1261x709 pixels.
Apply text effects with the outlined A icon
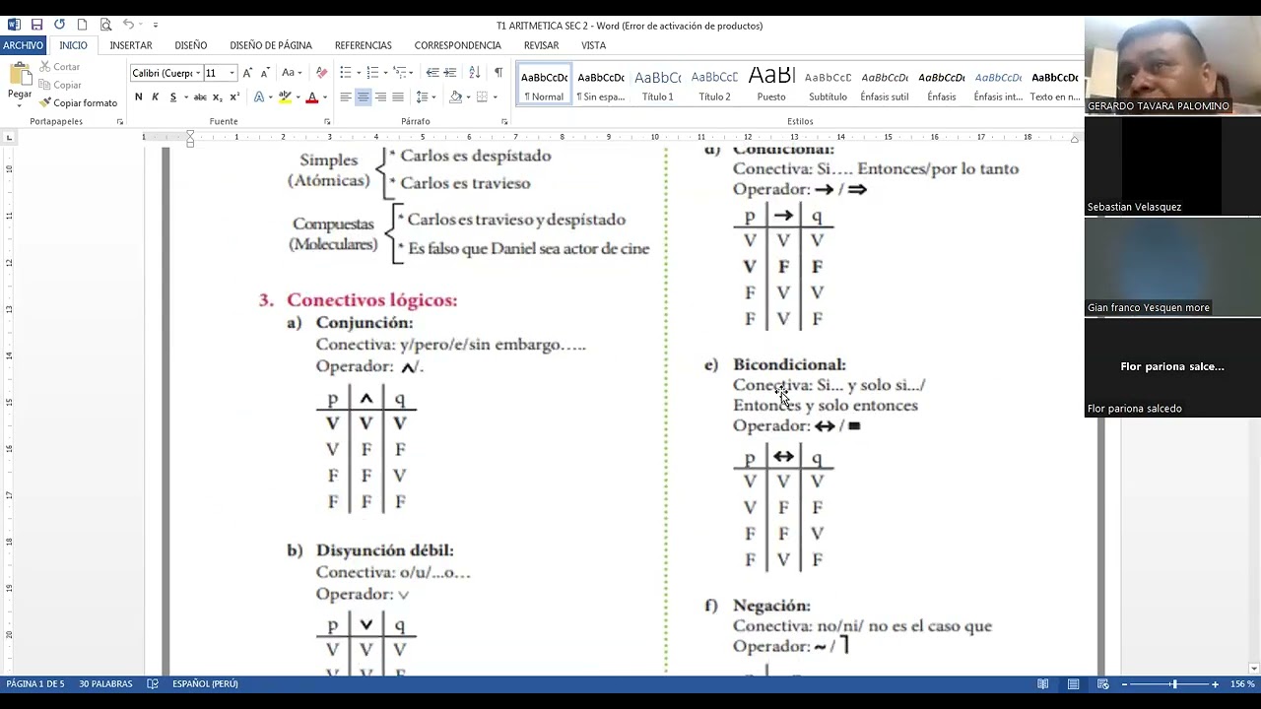pos(258,97)
